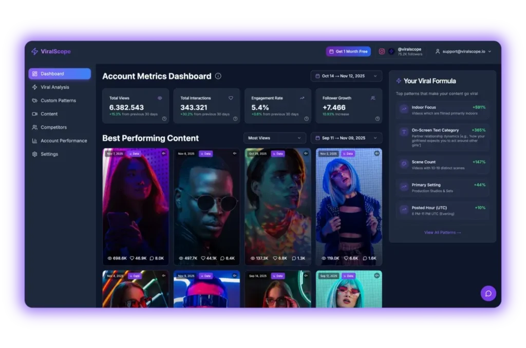Open the chat bubble in bottom-right corner
Screen dimensions: 526x348
pos(489,294)
